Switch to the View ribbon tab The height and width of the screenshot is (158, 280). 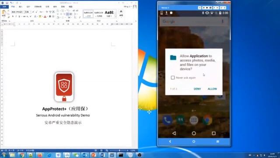[x=70, y=7]
